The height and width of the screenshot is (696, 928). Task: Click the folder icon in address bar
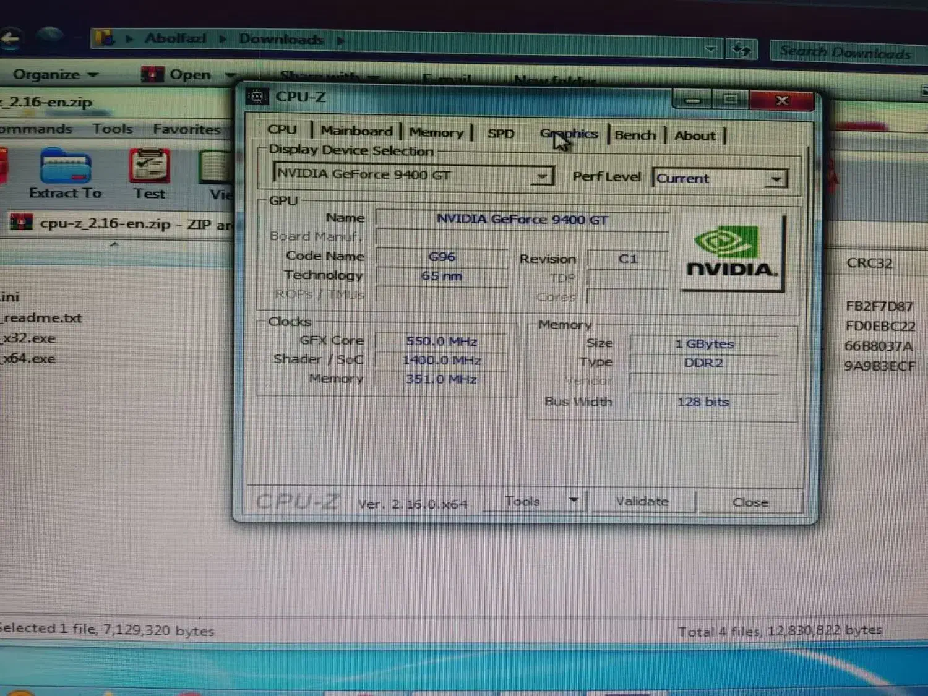click(x=105, y=38)
